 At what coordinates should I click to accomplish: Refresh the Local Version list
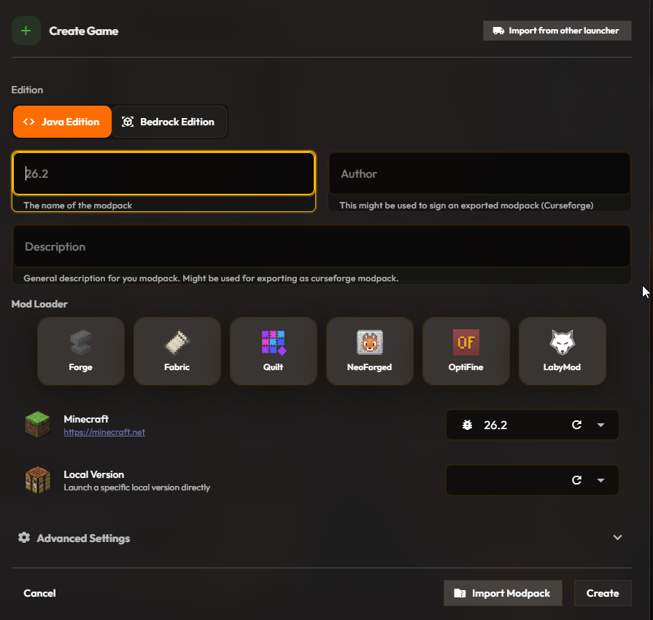[x=577, y=480]
